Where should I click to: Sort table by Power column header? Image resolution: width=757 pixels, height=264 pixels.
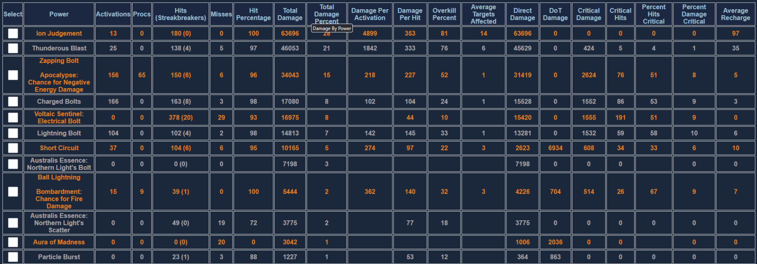pos(59,14)
